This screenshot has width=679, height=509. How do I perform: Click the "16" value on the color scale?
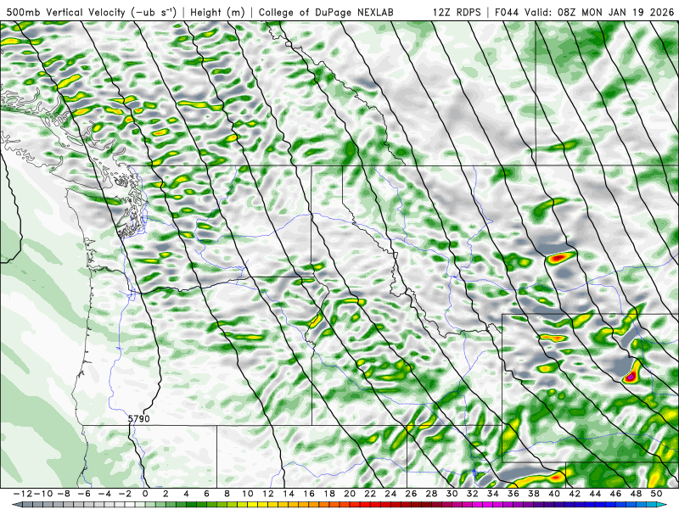(x=309, y=494)
